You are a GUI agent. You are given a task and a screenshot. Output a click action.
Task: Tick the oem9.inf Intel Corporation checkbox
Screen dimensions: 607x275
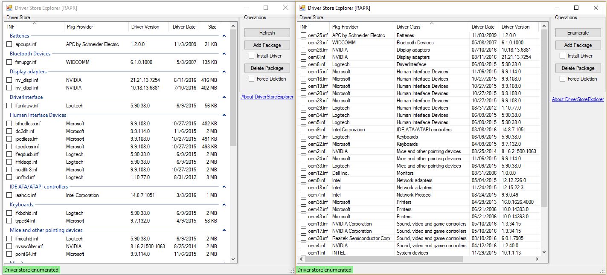pyautogui.click(x=303, y=130)
